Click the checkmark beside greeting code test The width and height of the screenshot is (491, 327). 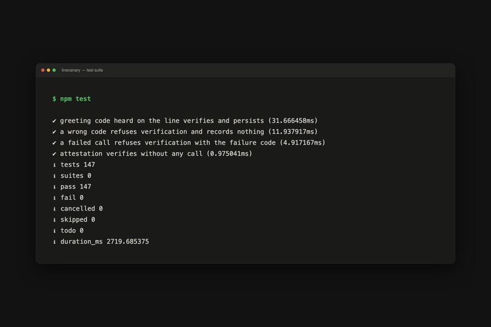[x=54, y=121]
